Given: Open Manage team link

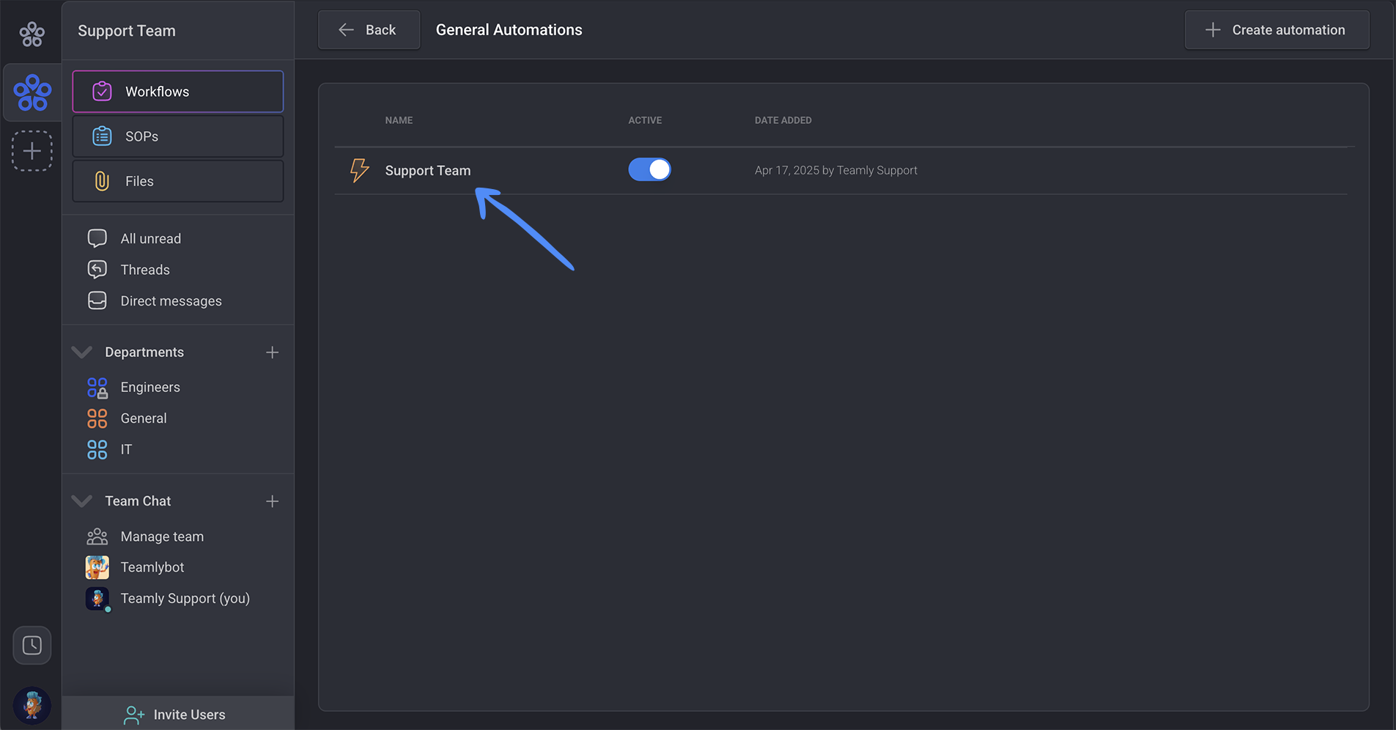Looking at the screenshot, I should [x=162, y=537].
